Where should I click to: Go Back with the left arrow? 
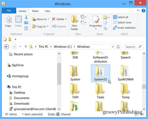click(x=7, y=47)
